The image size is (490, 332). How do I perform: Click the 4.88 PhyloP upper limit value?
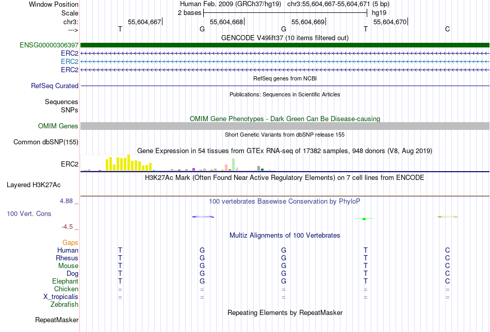point(66,201)
